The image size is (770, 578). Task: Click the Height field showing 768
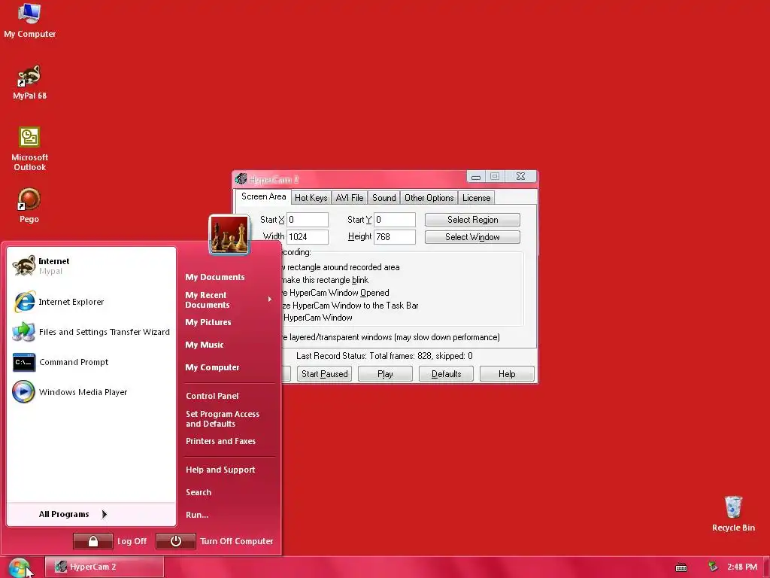coord(395,237)
